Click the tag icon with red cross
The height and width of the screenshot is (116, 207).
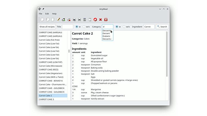[69, 19]
